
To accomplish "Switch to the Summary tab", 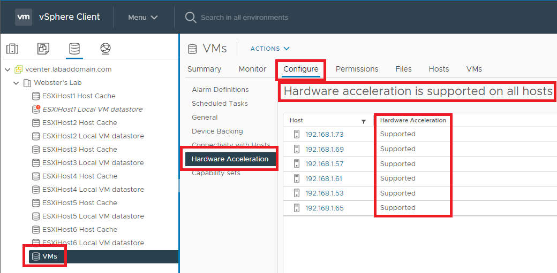I will pos(204,69).
